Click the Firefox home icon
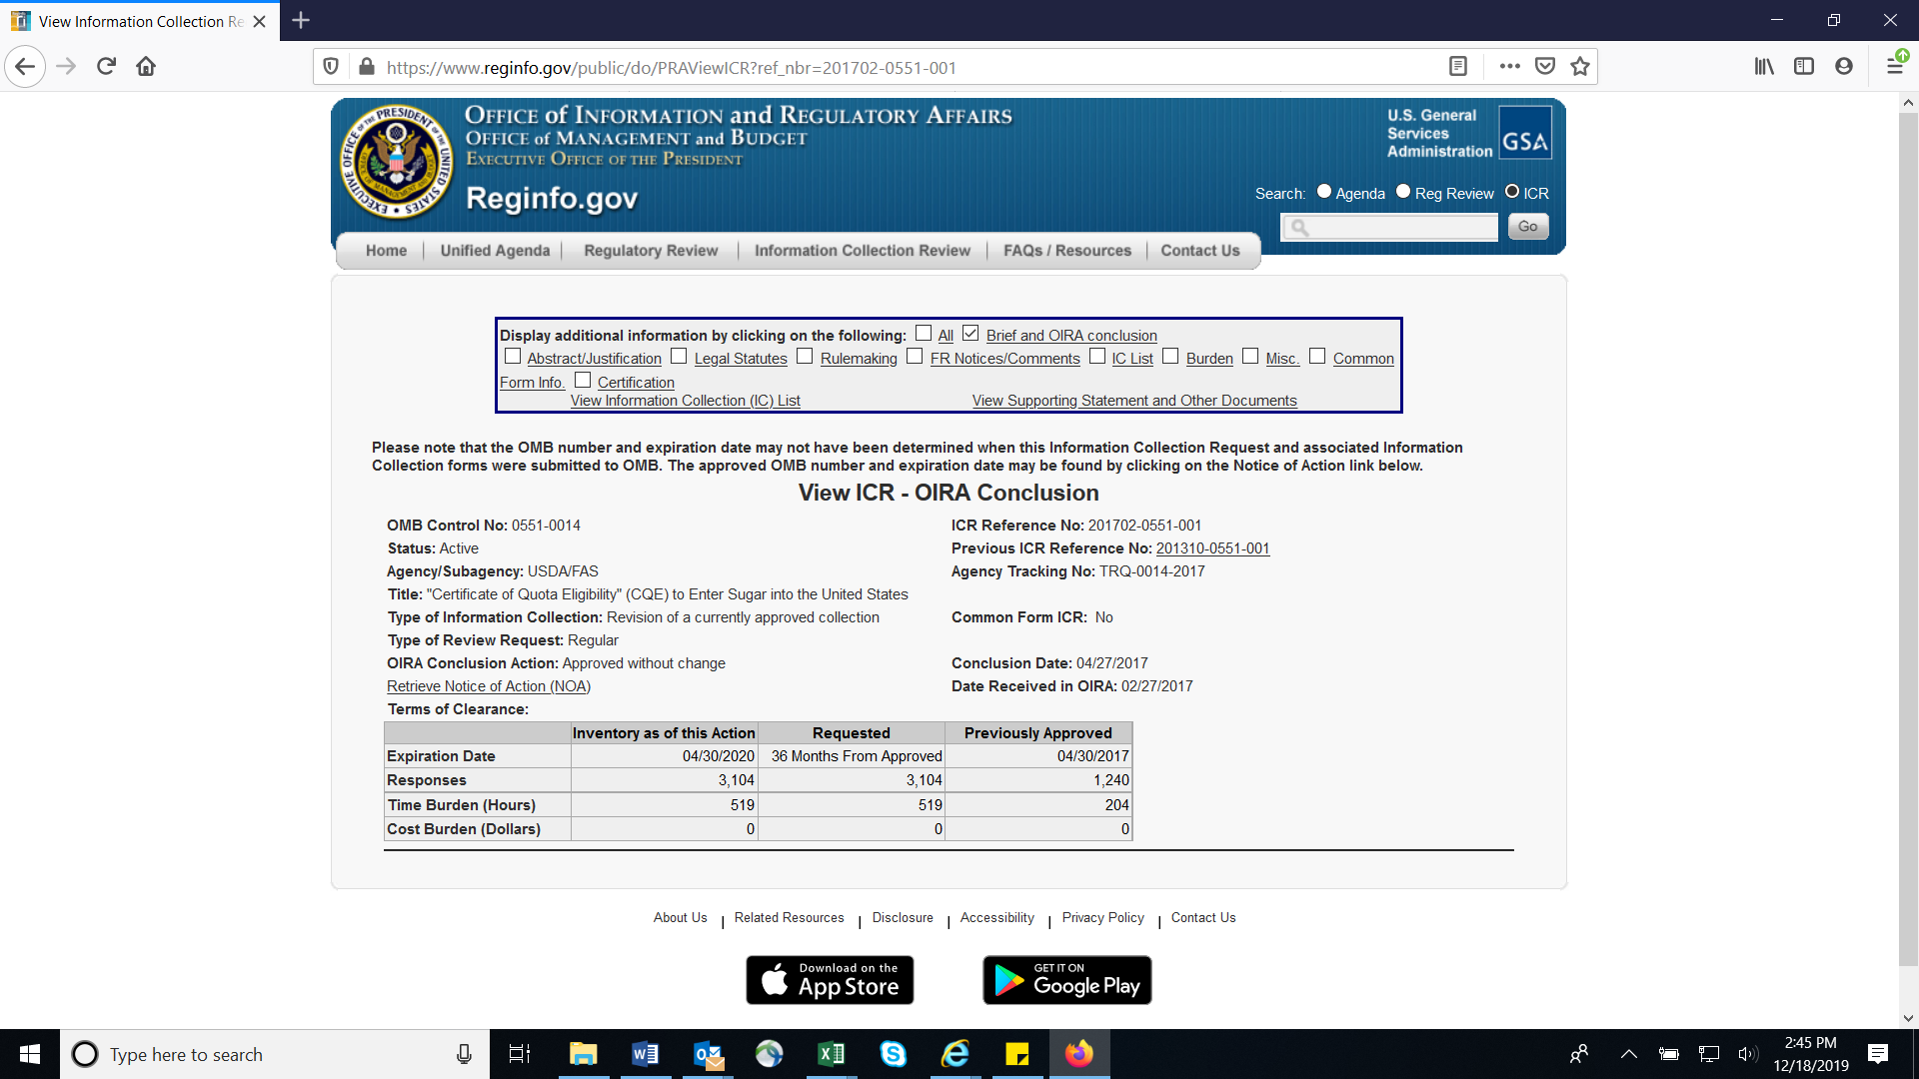Screen dimensions: 1919x1079 [146, 67]
